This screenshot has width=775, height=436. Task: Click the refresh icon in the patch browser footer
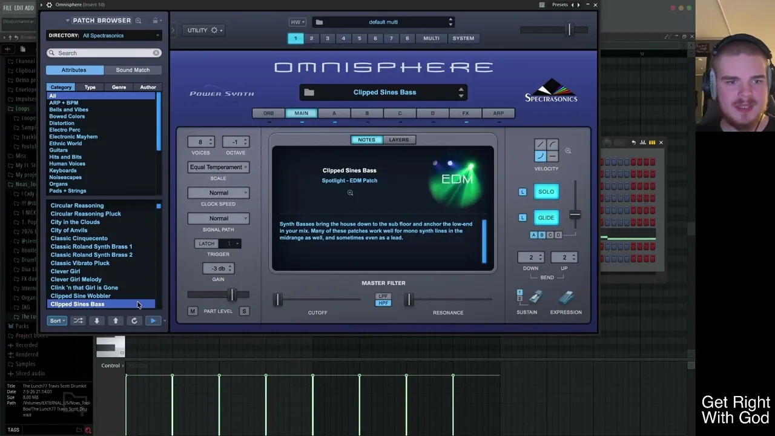point(134,321)
